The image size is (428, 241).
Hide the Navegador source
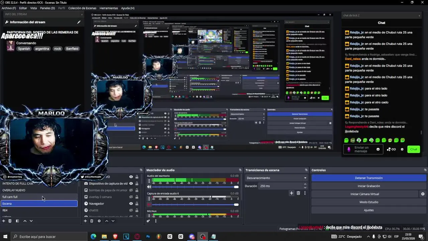click(x=131, y=204)
